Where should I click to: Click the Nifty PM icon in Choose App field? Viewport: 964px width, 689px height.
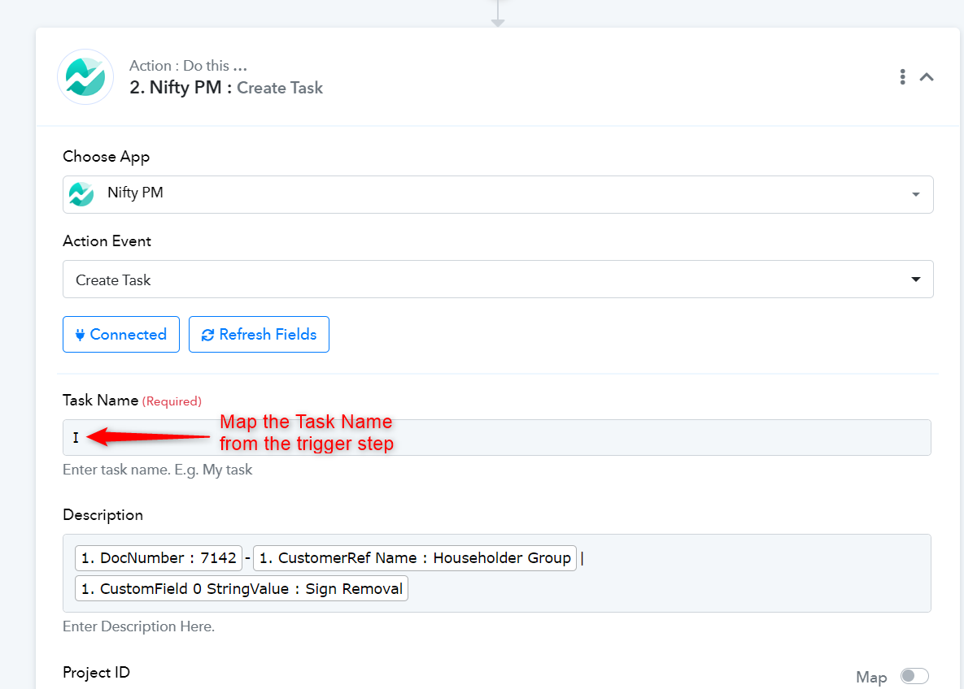click(81, 194)
